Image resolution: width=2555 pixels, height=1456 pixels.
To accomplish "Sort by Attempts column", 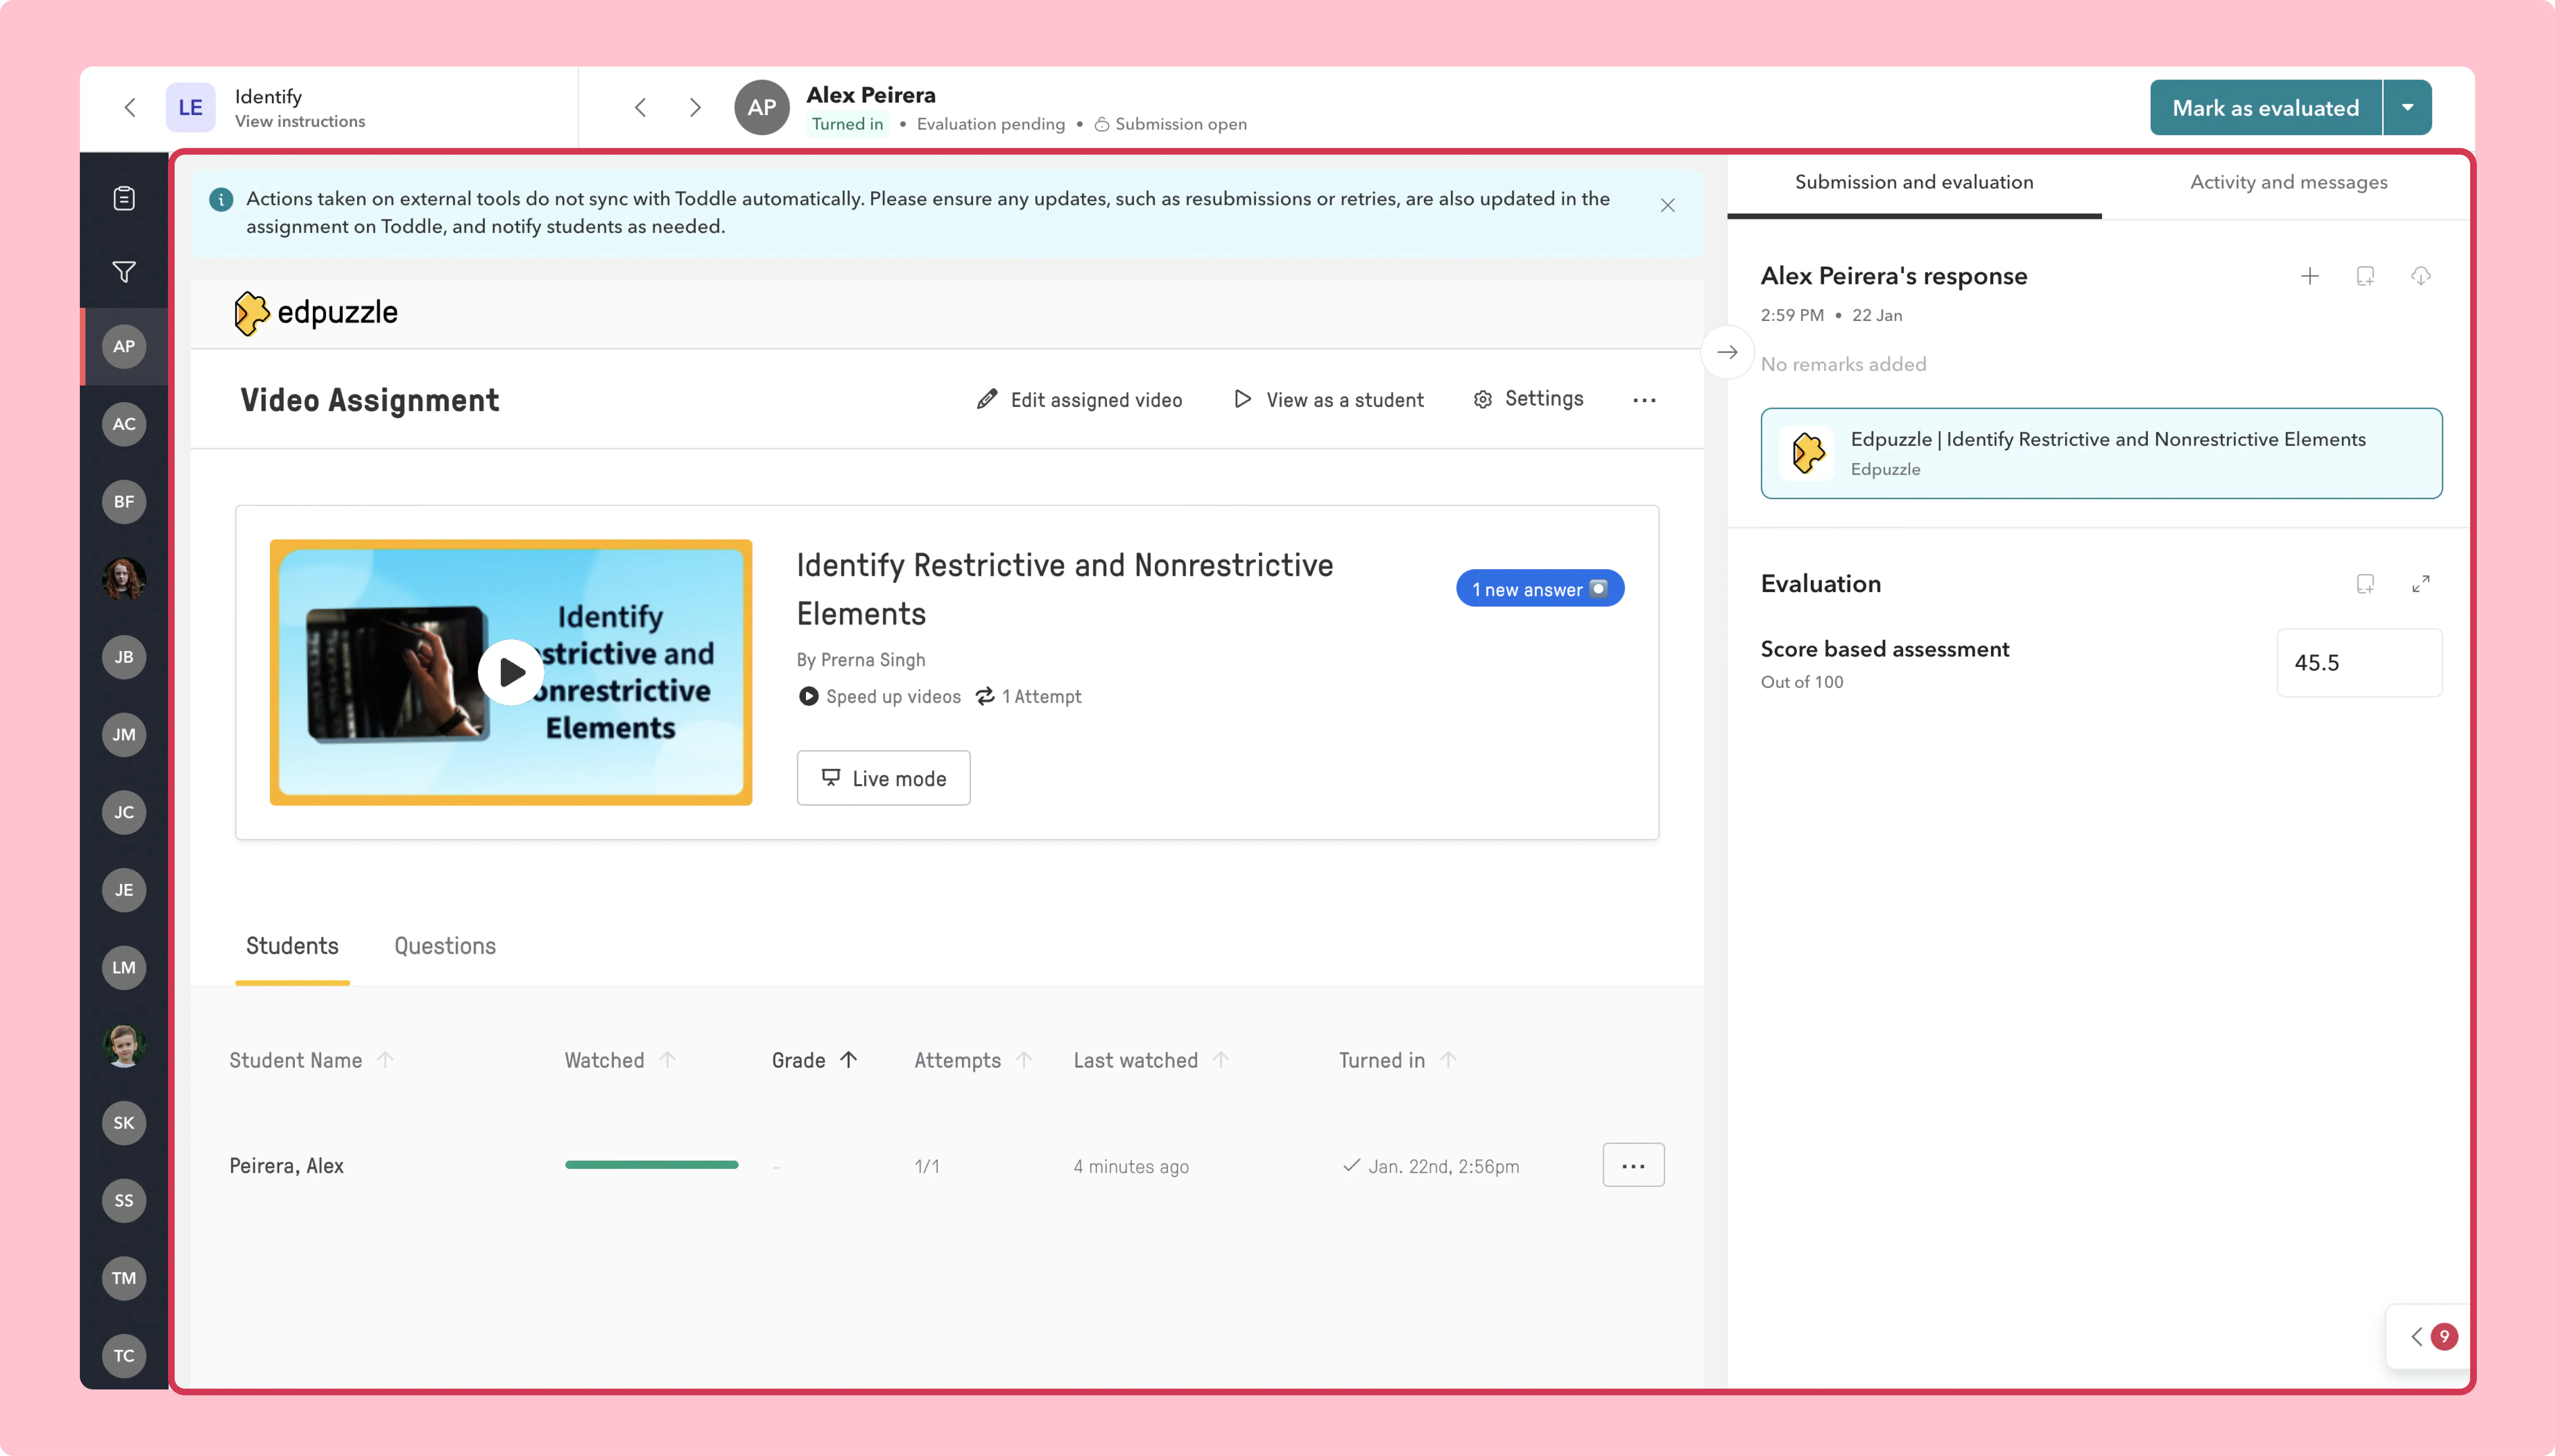I will click(973, 1060).
